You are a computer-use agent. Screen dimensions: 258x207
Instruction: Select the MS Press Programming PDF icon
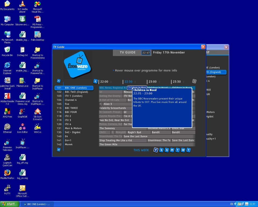pos(38,22)
